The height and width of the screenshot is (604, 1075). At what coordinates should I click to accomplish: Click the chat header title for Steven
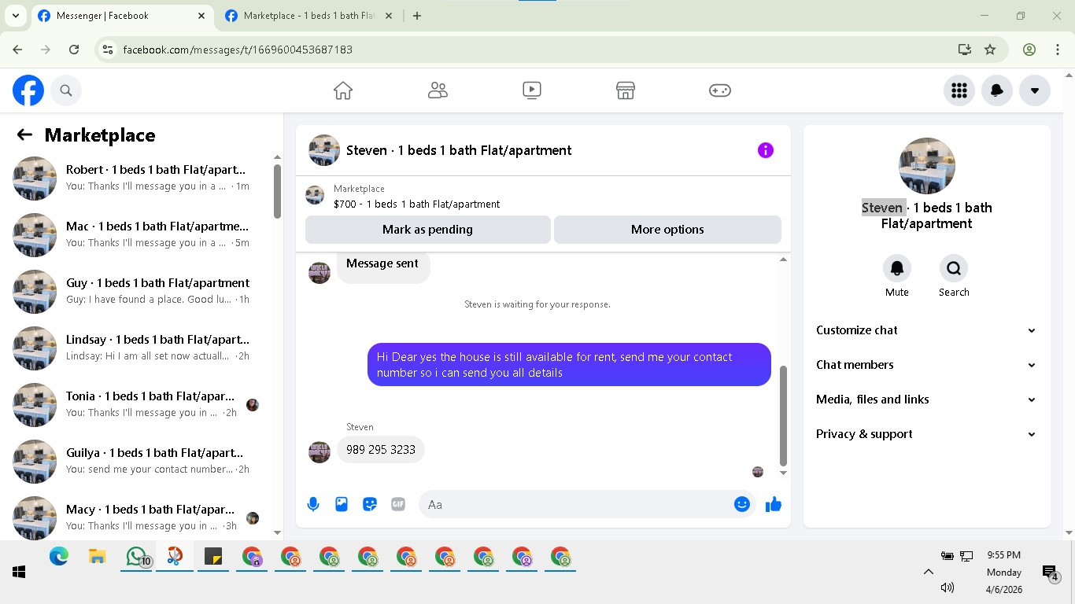click(x=459, y=150)
